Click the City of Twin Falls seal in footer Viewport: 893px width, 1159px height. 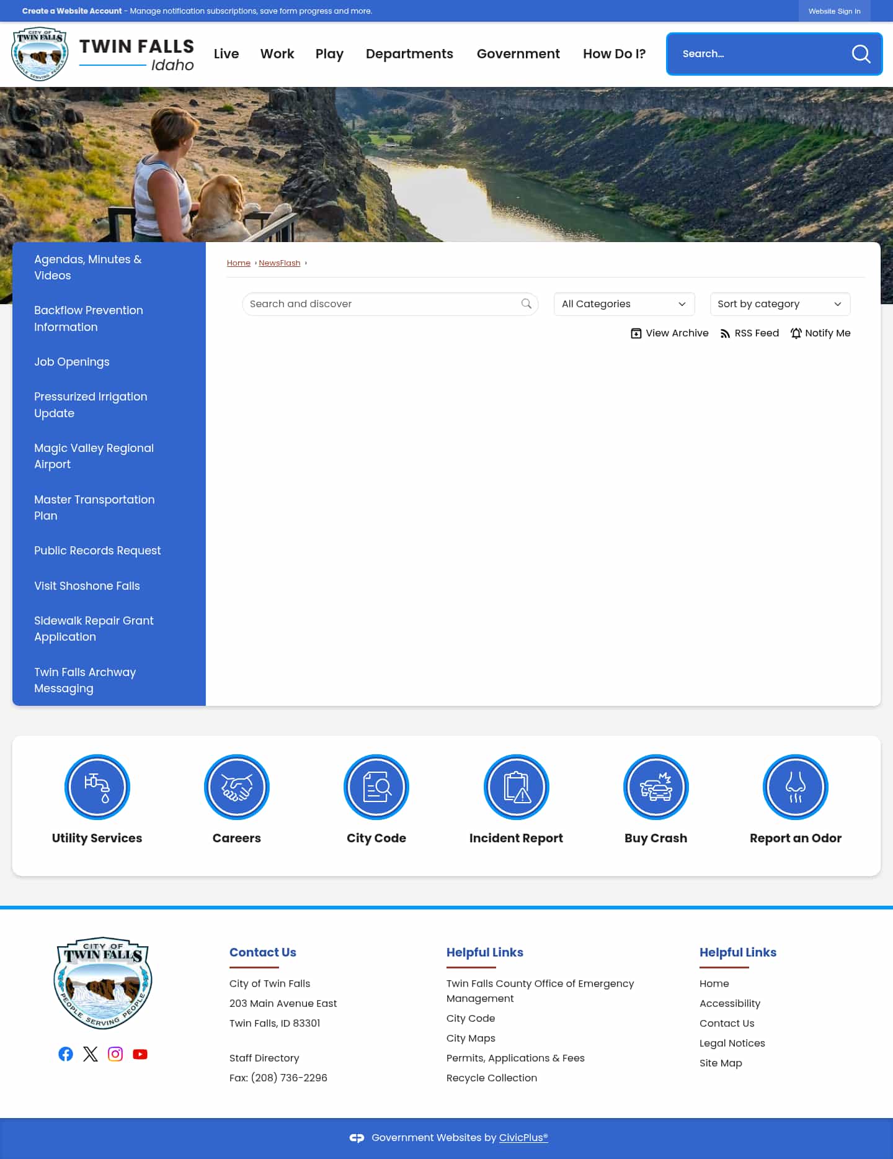[x=103, y=983]
